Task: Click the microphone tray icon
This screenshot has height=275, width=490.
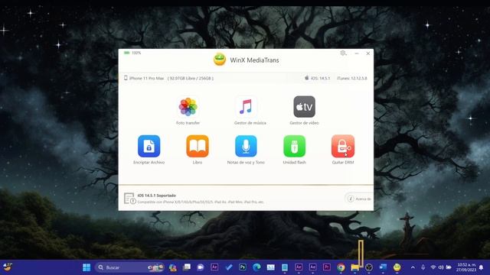Action: click(x=423, y=267)
